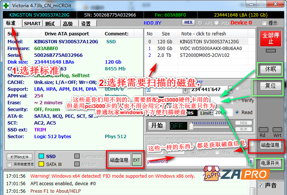Select the Read radio option

[237, 112]
